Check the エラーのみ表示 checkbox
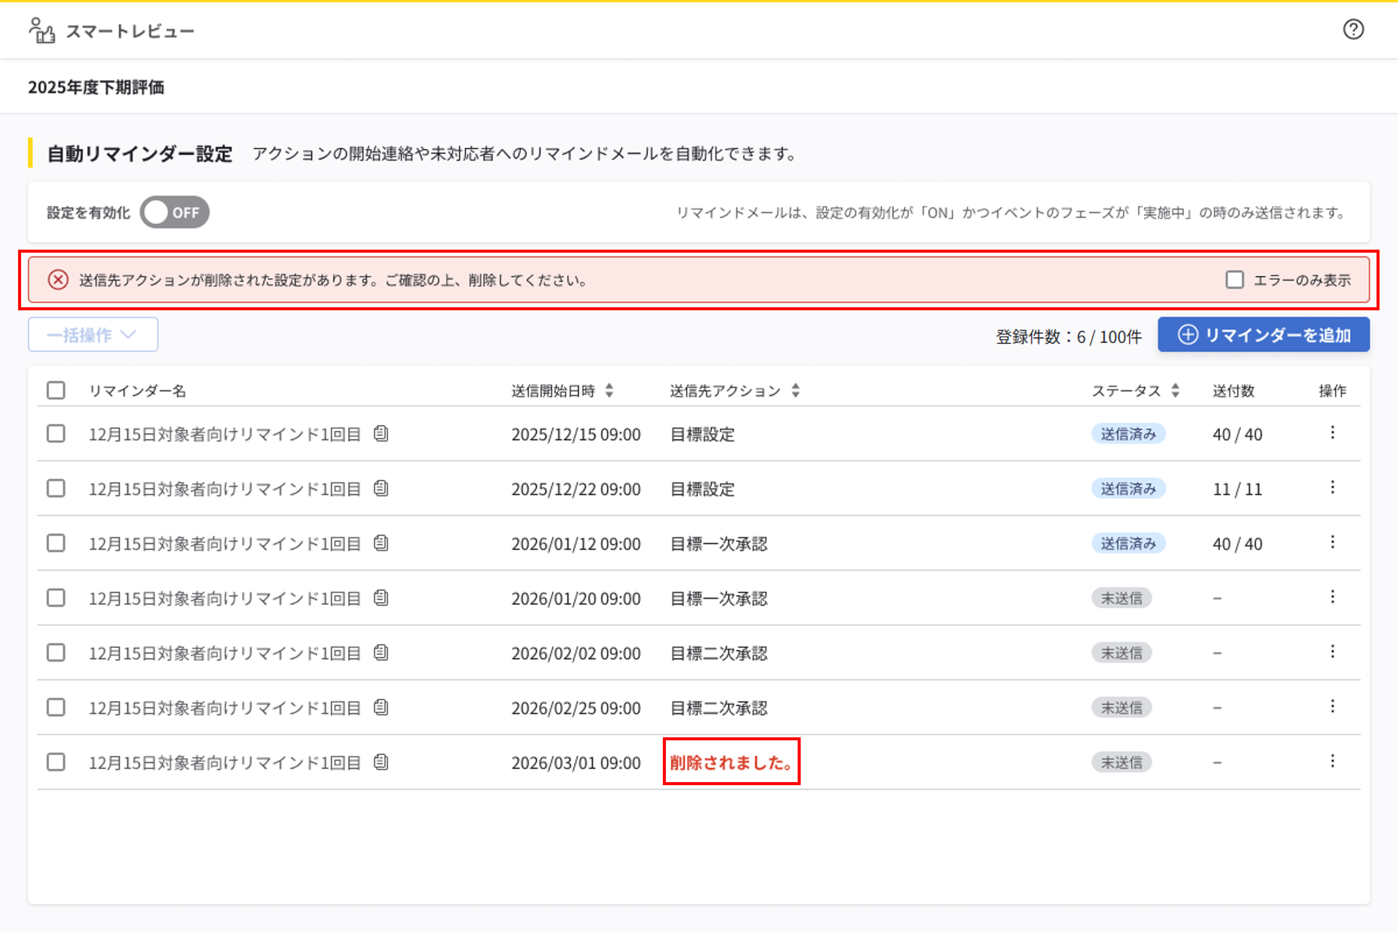Image resolution: width=1398 pixels, height=932 pixels. tap(1235, 279)
